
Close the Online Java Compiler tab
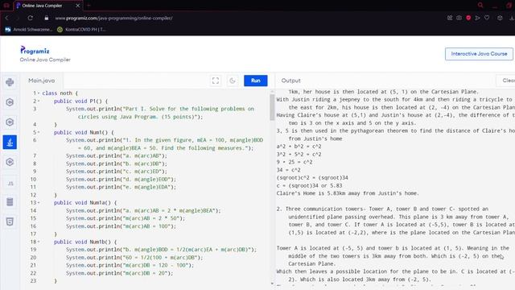point(77,6)
